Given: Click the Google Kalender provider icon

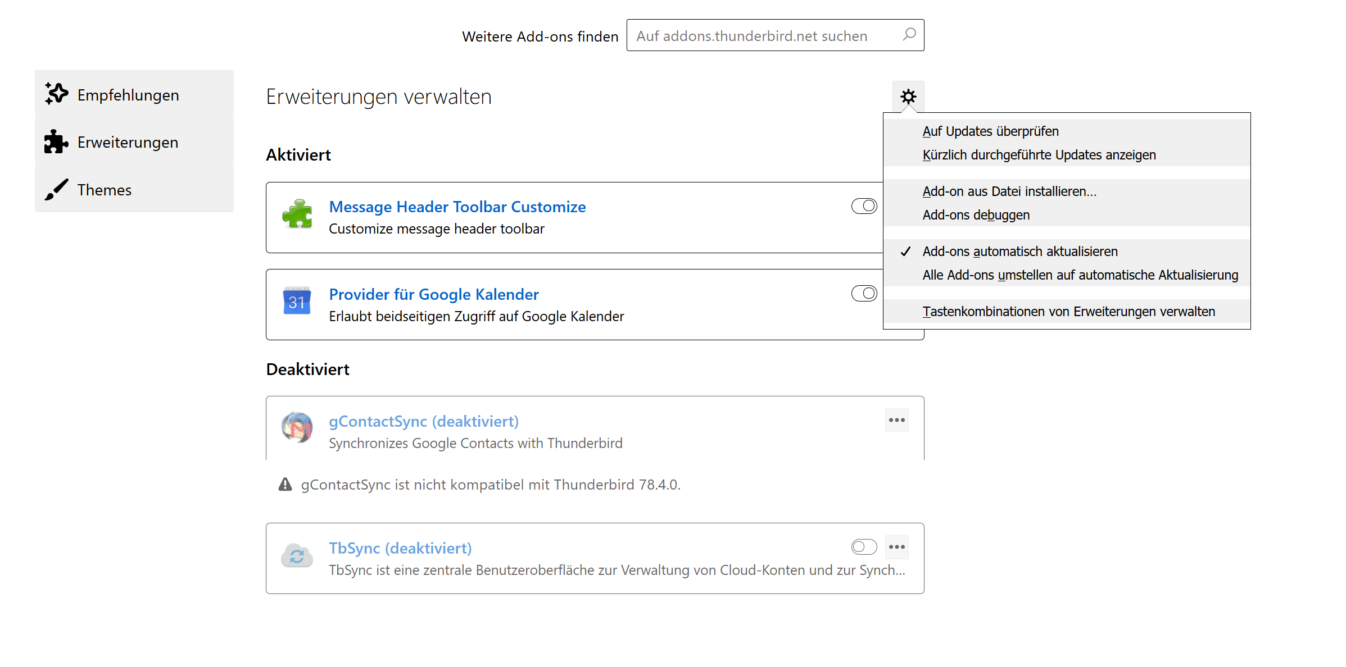Looking at the screenshot, I should click(x=297, y=301).
